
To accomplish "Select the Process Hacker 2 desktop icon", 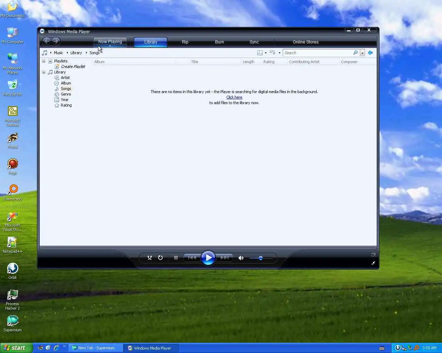I will [x=12, y=300].
